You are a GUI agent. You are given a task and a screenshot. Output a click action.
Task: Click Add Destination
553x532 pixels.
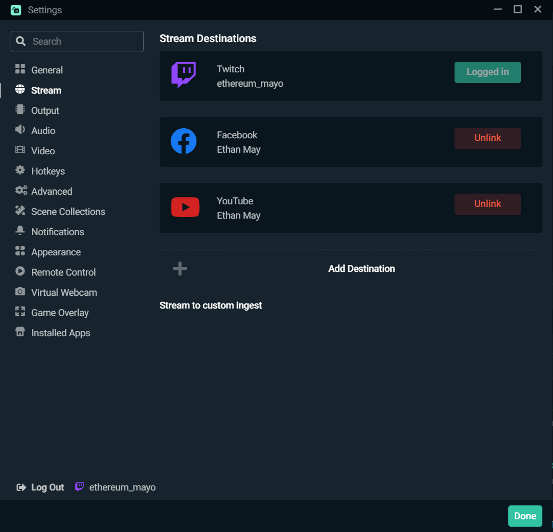[x=351, y=269]
